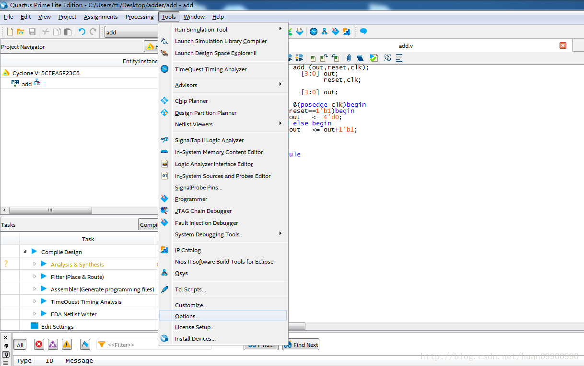Click the IP Catalog chip icon in toolbar
Screen dimensions: 584x366
[346, 32]
